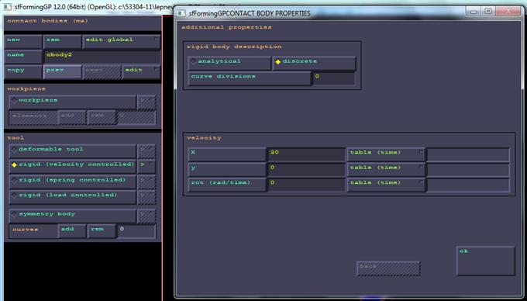Choose rigid (load controlled) tool type
This screenshot has height=301, width=527.
72,196
